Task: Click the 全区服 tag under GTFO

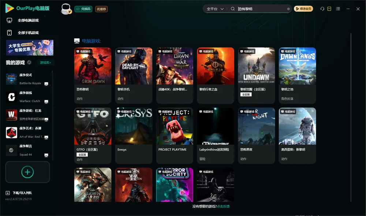Action: click(x=82, y=155)
